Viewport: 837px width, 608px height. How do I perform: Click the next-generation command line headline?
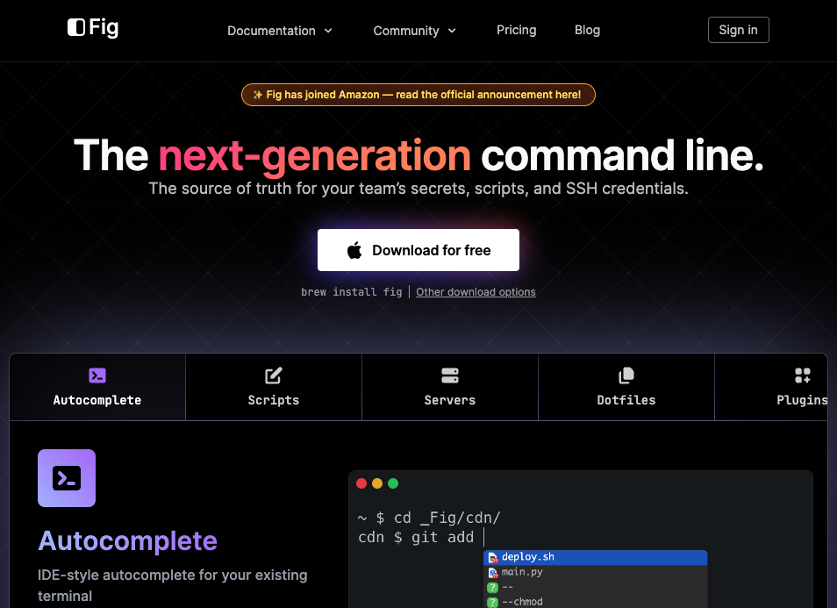click(418, 155)
